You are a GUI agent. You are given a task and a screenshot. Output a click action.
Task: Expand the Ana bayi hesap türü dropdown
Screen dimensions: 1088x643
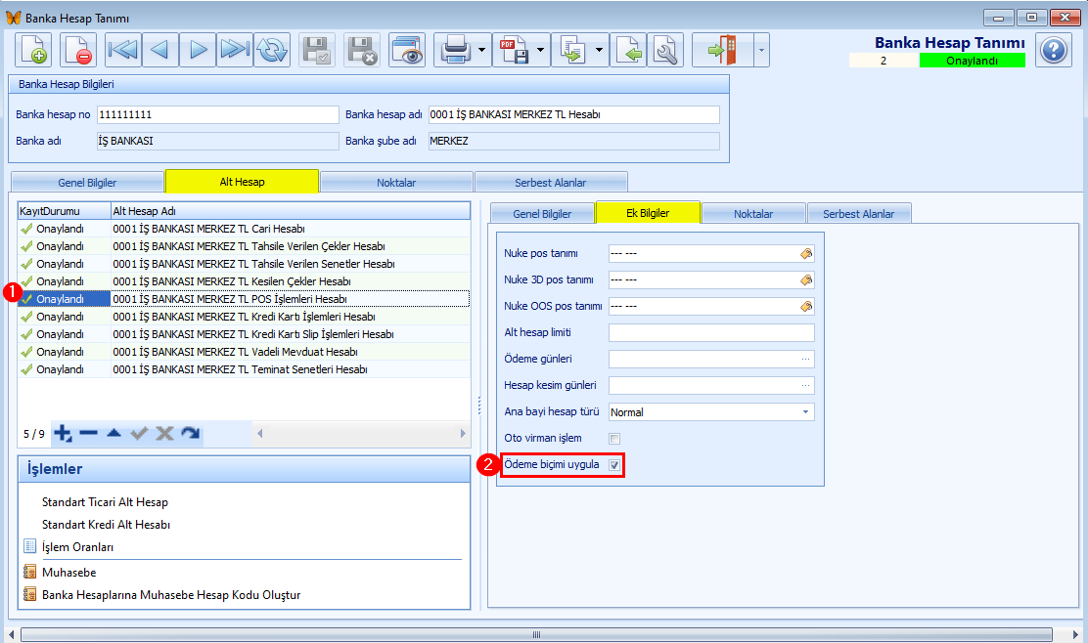pos(806,412)
